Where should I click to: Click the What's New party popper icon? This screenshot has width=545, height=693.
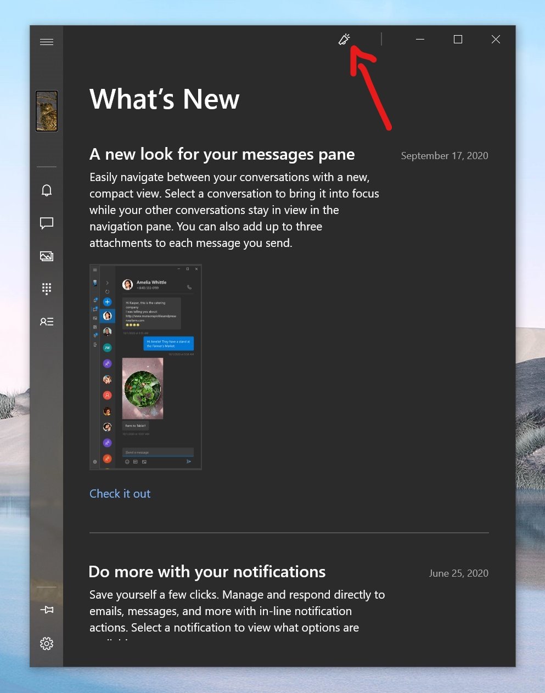click(x=344, y=40)
